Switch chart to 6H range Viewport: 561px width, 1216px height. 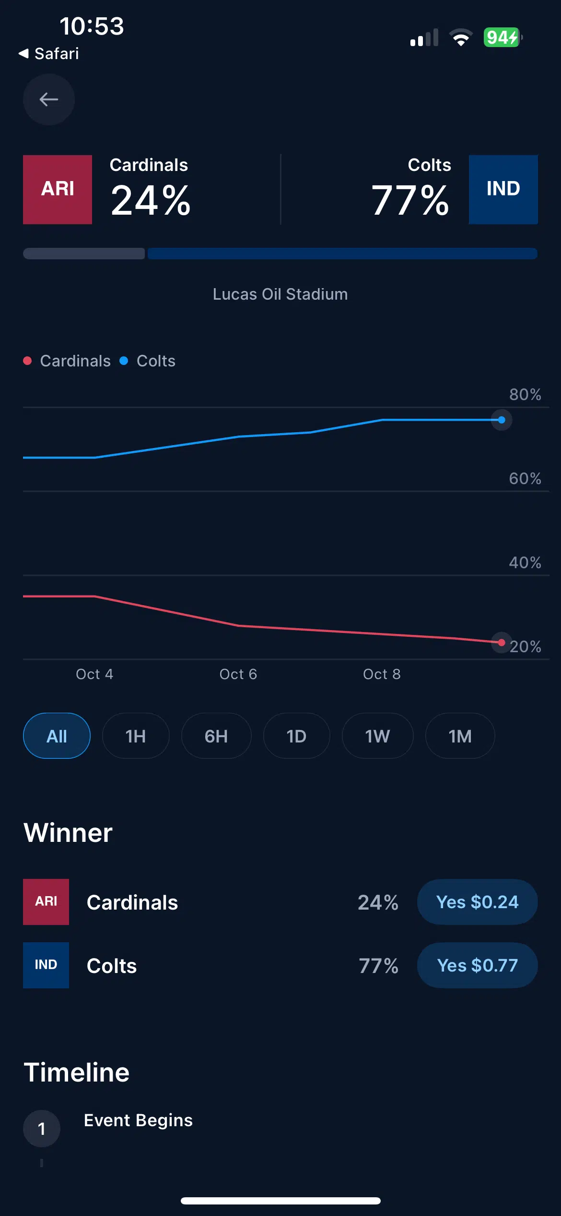click(x=216, y=736)
